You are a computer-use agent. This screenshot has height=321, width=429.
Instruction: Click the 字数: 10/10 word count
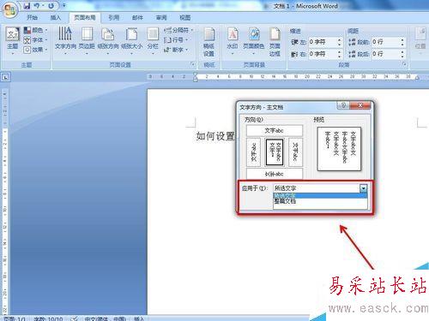(x=48, y=318)
